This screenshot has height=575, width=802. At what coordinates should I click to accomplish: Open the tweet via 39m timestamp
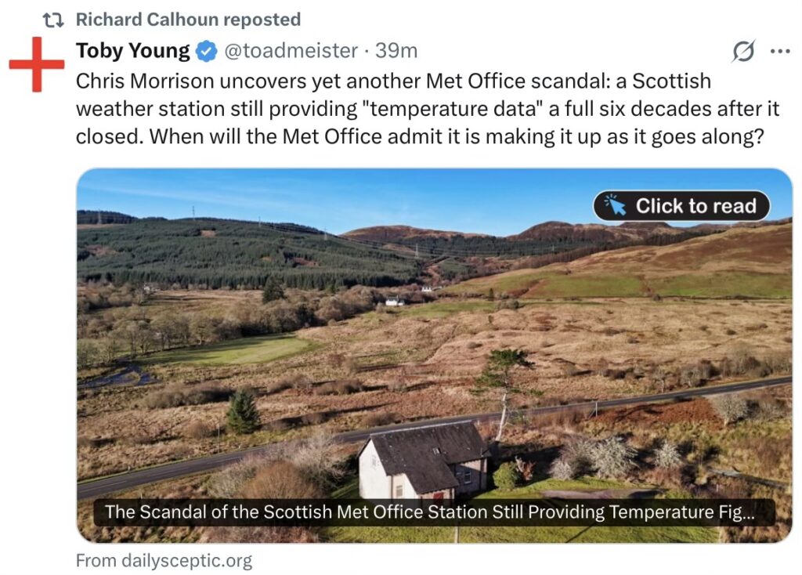(x=396, y=51)
